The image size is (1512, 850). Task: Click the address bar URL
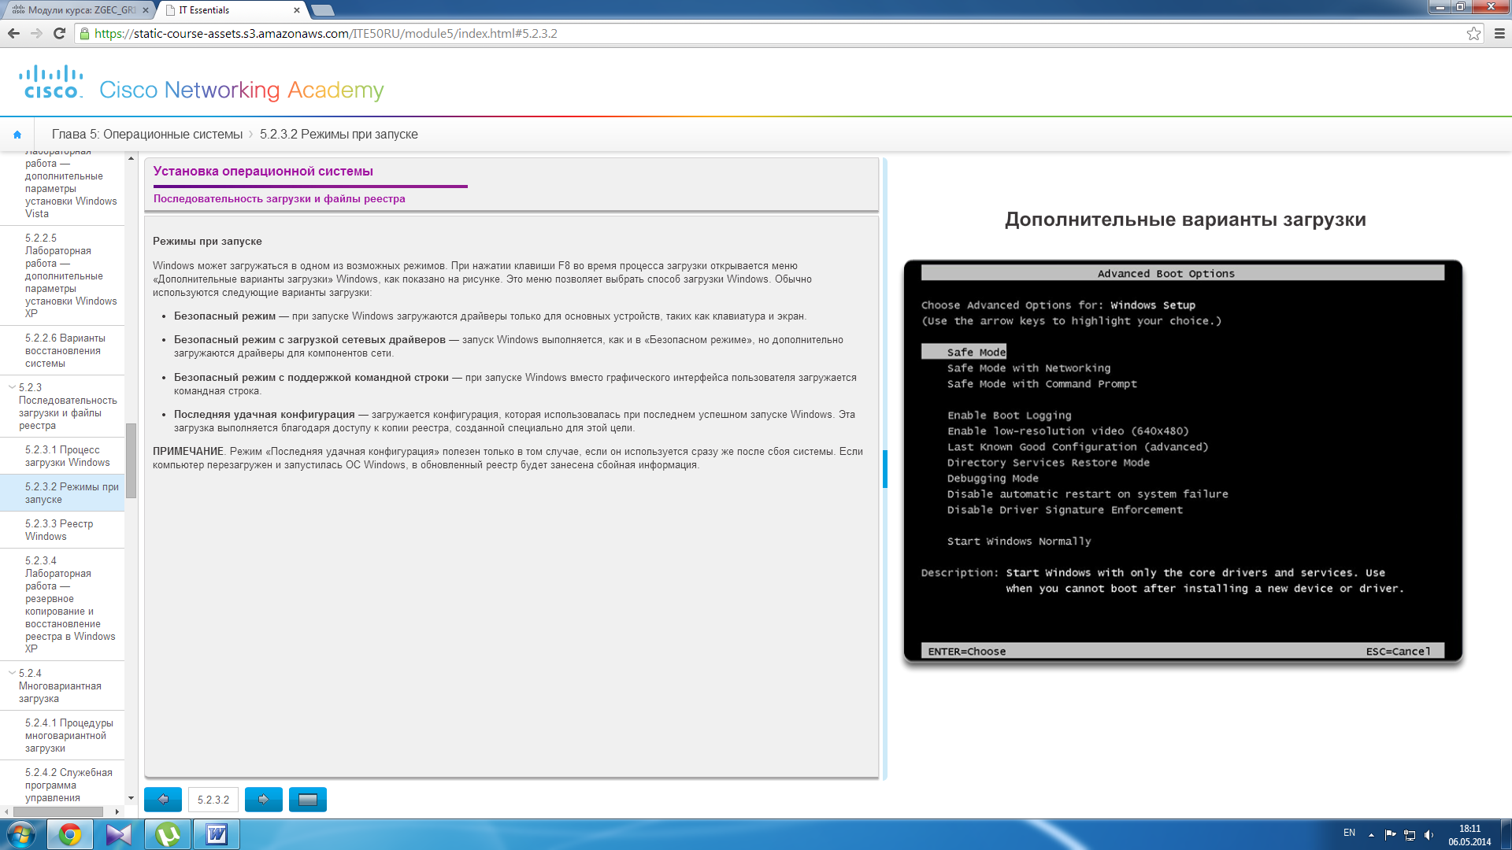point(326,33)
